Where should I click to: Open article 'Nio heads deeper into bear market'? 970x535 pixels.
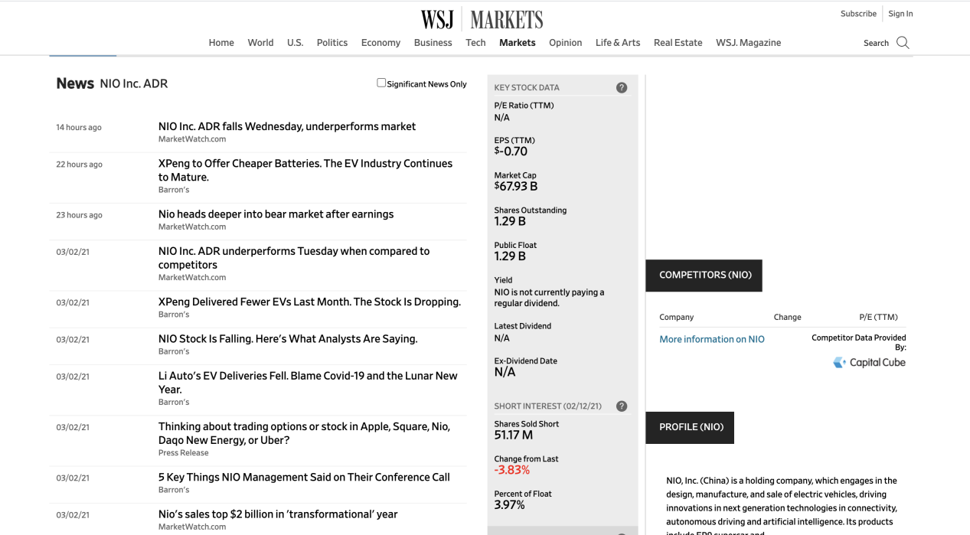(x=276, y=214)
